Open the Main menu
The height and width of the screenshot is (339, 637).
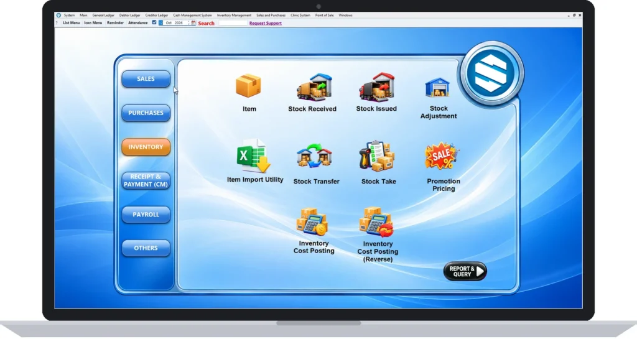[83, 16]
